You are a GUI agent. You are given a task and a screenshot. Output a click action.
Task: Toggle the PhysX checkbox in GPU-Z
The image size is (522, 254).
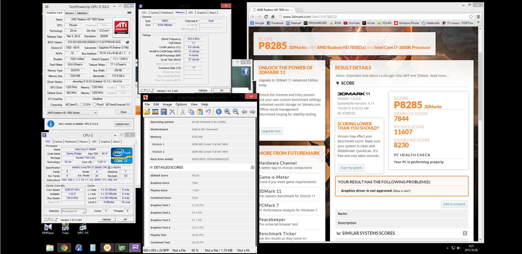pyautogui.click(x=94, y=105)
